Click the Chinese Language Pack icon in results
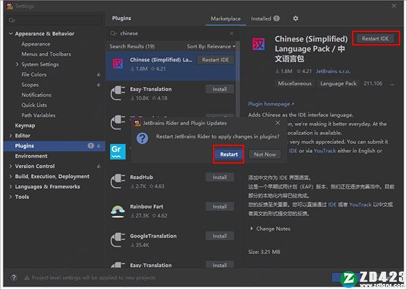 pyautogui.click(x=118, y=63)
